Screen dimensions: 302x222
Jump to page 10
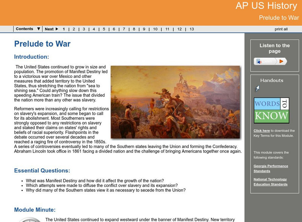(x=155, y=29)
